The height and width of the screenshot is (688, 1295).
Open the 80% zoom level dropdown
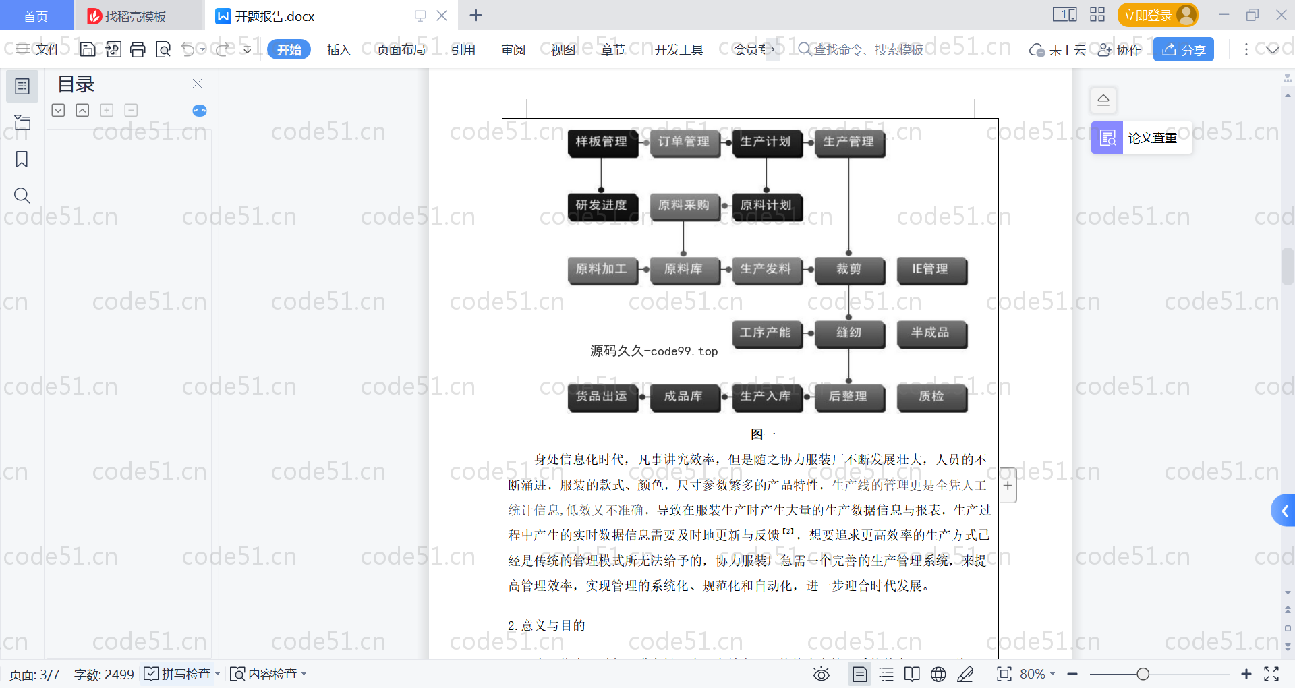[x=1037, y=674]
